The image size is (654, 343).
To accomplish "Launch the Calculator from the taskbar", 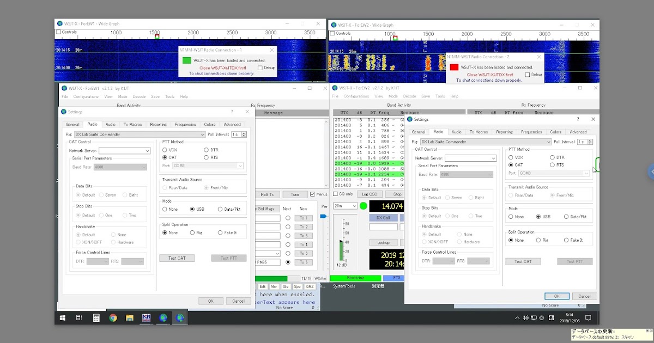I will [96, 318].
